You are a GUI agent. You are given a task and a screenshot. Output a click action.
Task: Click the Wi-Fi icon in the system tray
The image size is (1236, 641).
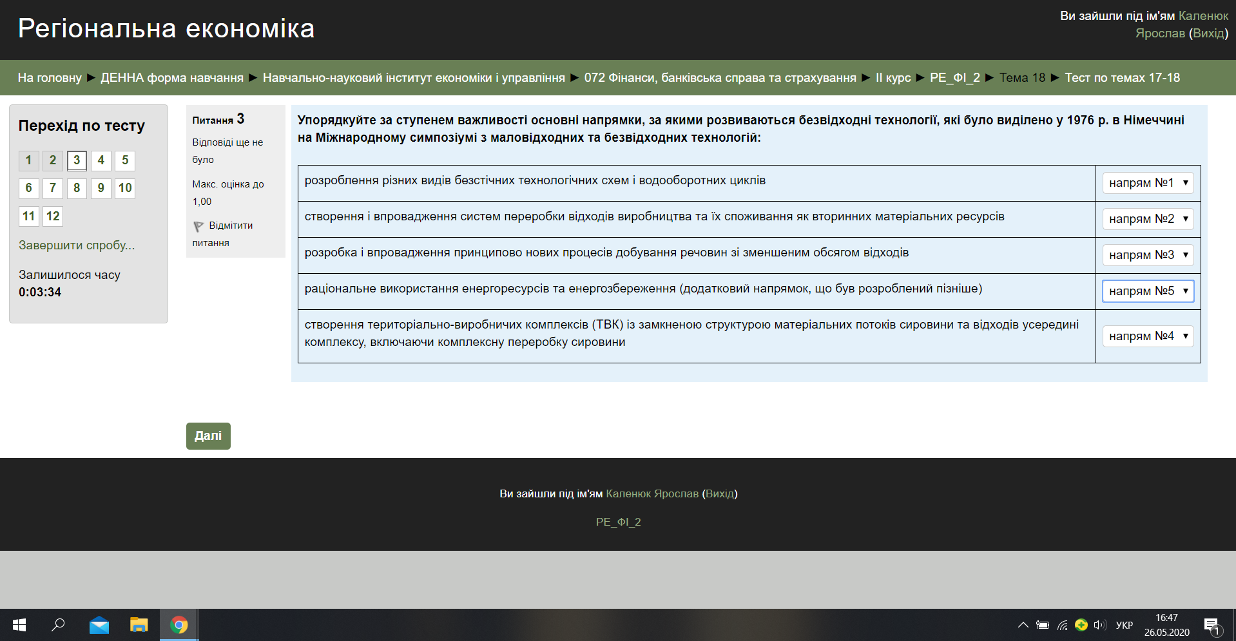pos(1062,625)
